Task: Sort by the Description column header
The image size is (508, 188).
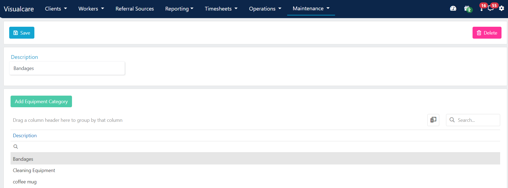Action: tap(25, 136)
